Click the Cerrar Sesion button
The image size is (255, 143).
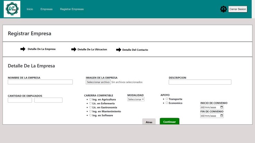pyautogui.click(x=238, y=9)
